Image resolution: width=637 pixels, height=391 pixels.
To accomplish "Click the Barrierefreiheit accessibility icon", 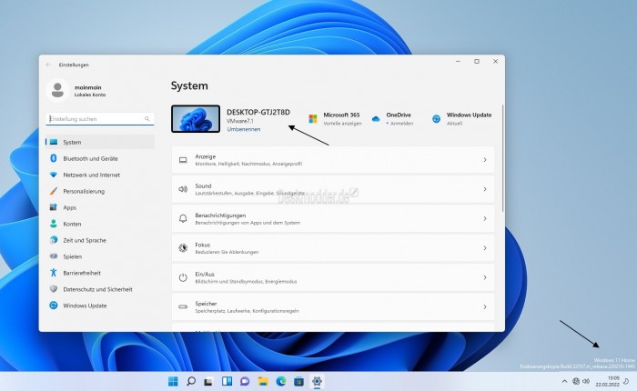I will pyautogui.click(x=54, y=272).
